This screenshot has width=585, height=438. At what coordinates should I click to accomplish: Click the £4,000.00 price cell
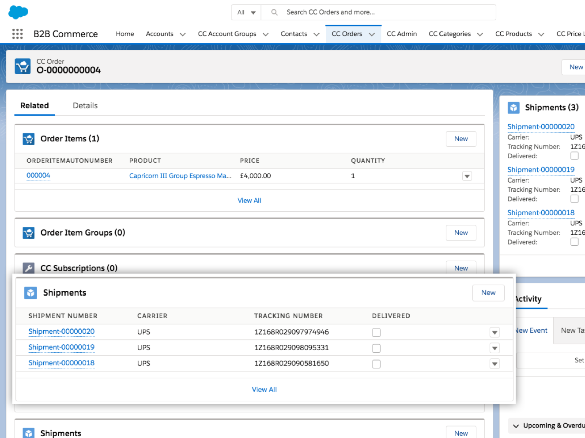(x=256, y=176)
